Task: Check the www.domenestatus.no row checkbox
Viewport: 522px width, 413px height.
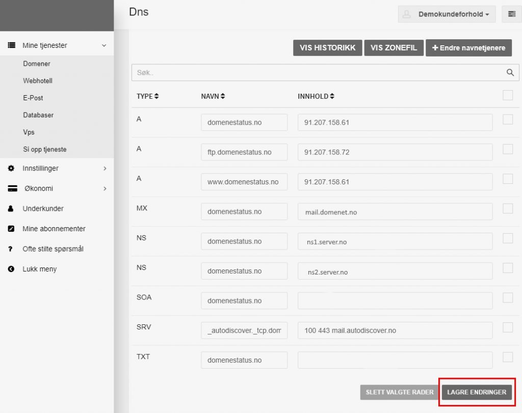Action: point(508,179)
